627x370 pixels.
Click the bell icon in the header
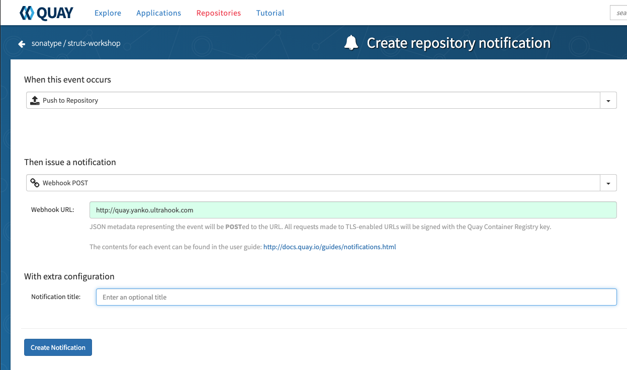click(351, 43)
